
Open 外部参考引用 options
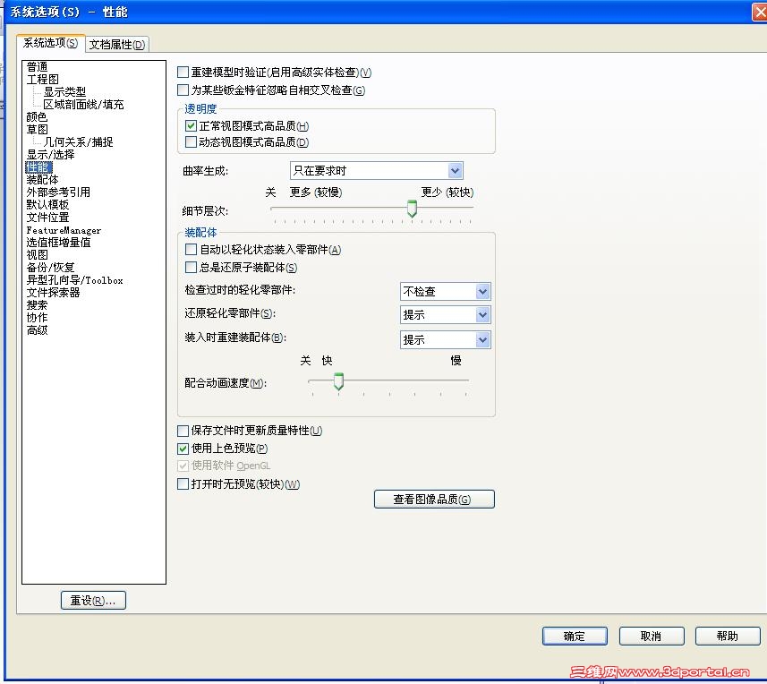pos(58,192)
